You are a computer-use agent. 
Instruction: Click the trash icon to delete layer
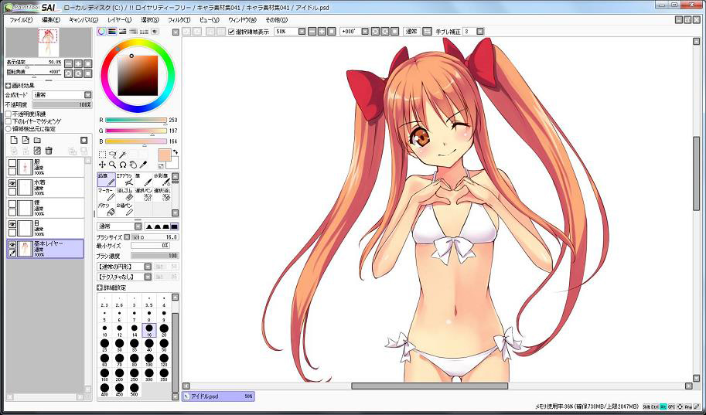[49, 151]
